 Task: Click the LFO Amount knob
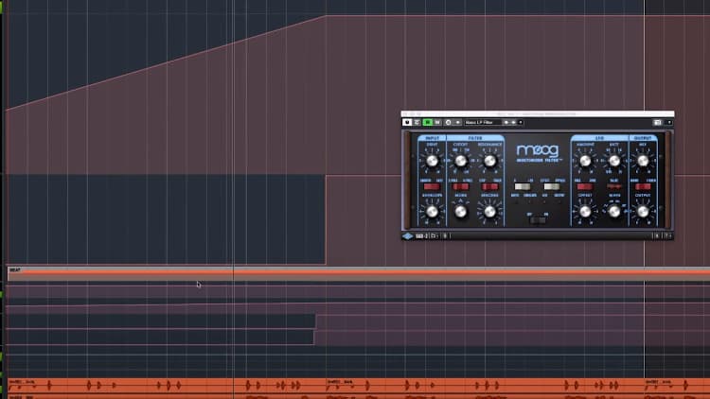click(585, 161)
